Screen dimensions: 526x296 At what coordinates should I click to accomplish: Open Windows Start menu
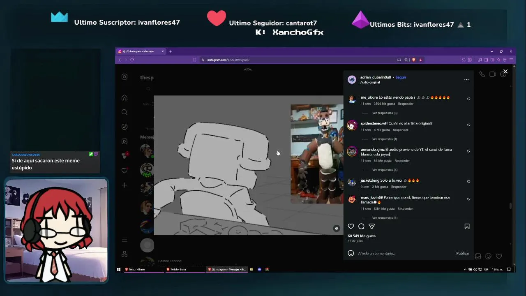[119, 269]
